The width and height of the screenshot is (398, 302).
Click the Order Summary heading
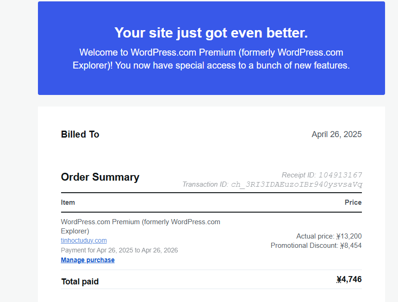[x=100, y=177]
